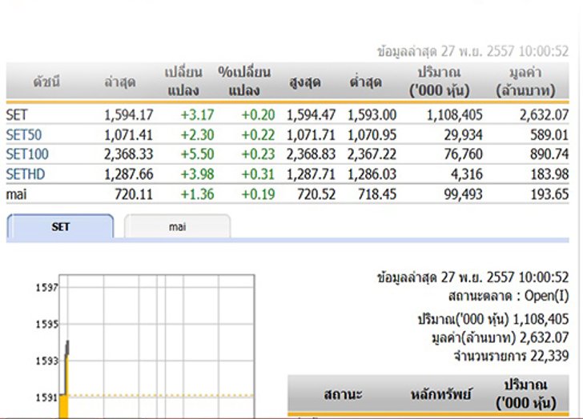Click the ดัชนี column header

coord(46,82)
